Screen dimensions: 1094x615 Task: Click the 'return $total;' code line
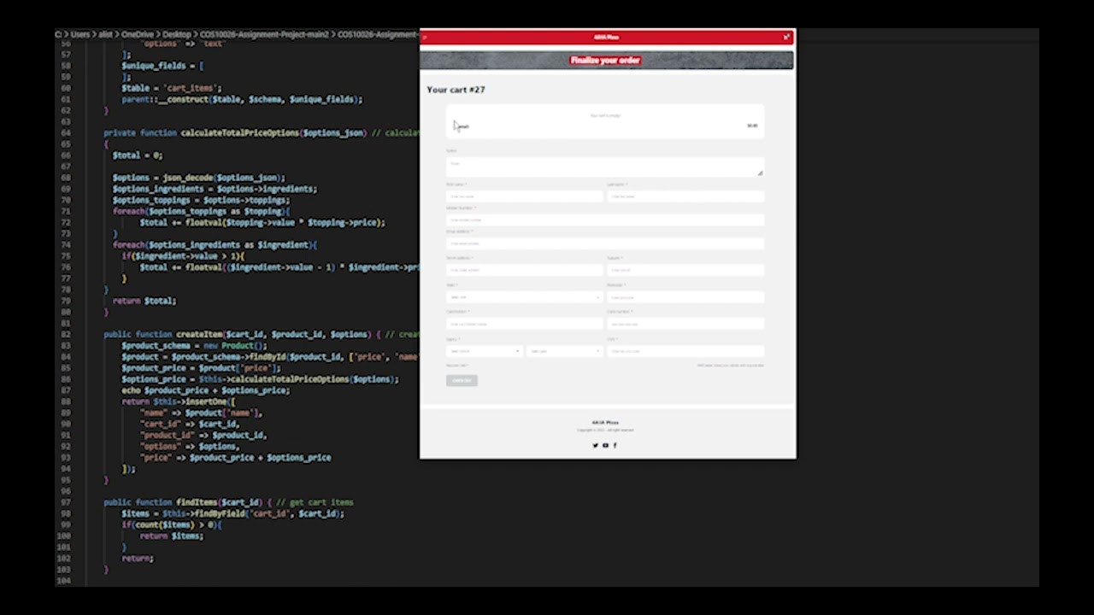144,301
